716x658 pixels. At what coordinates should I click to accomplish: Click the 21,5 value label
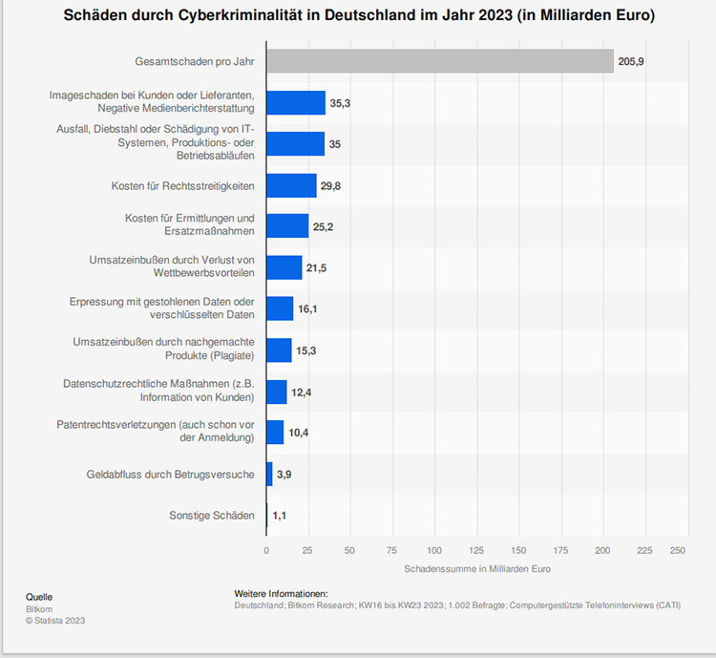(x=316, y=268)
